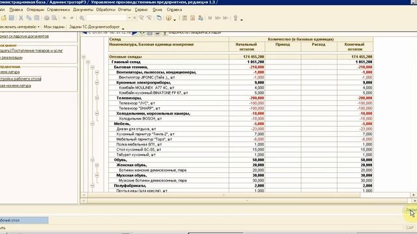
Task: Open the Задачи 1С:Документооборот dropdown arrow
Action: pos(123,29)
